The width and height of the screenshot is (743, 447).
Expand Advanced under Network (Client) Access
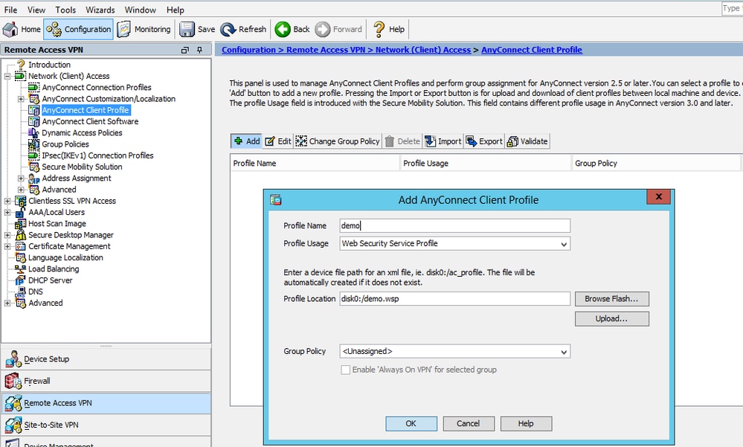21,190
